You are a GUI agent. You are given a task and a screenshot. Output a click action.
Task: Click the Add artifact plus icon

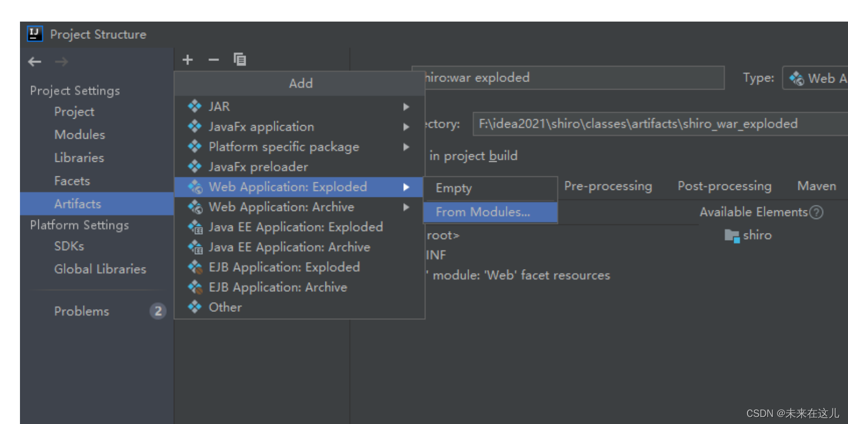(187, 59)
